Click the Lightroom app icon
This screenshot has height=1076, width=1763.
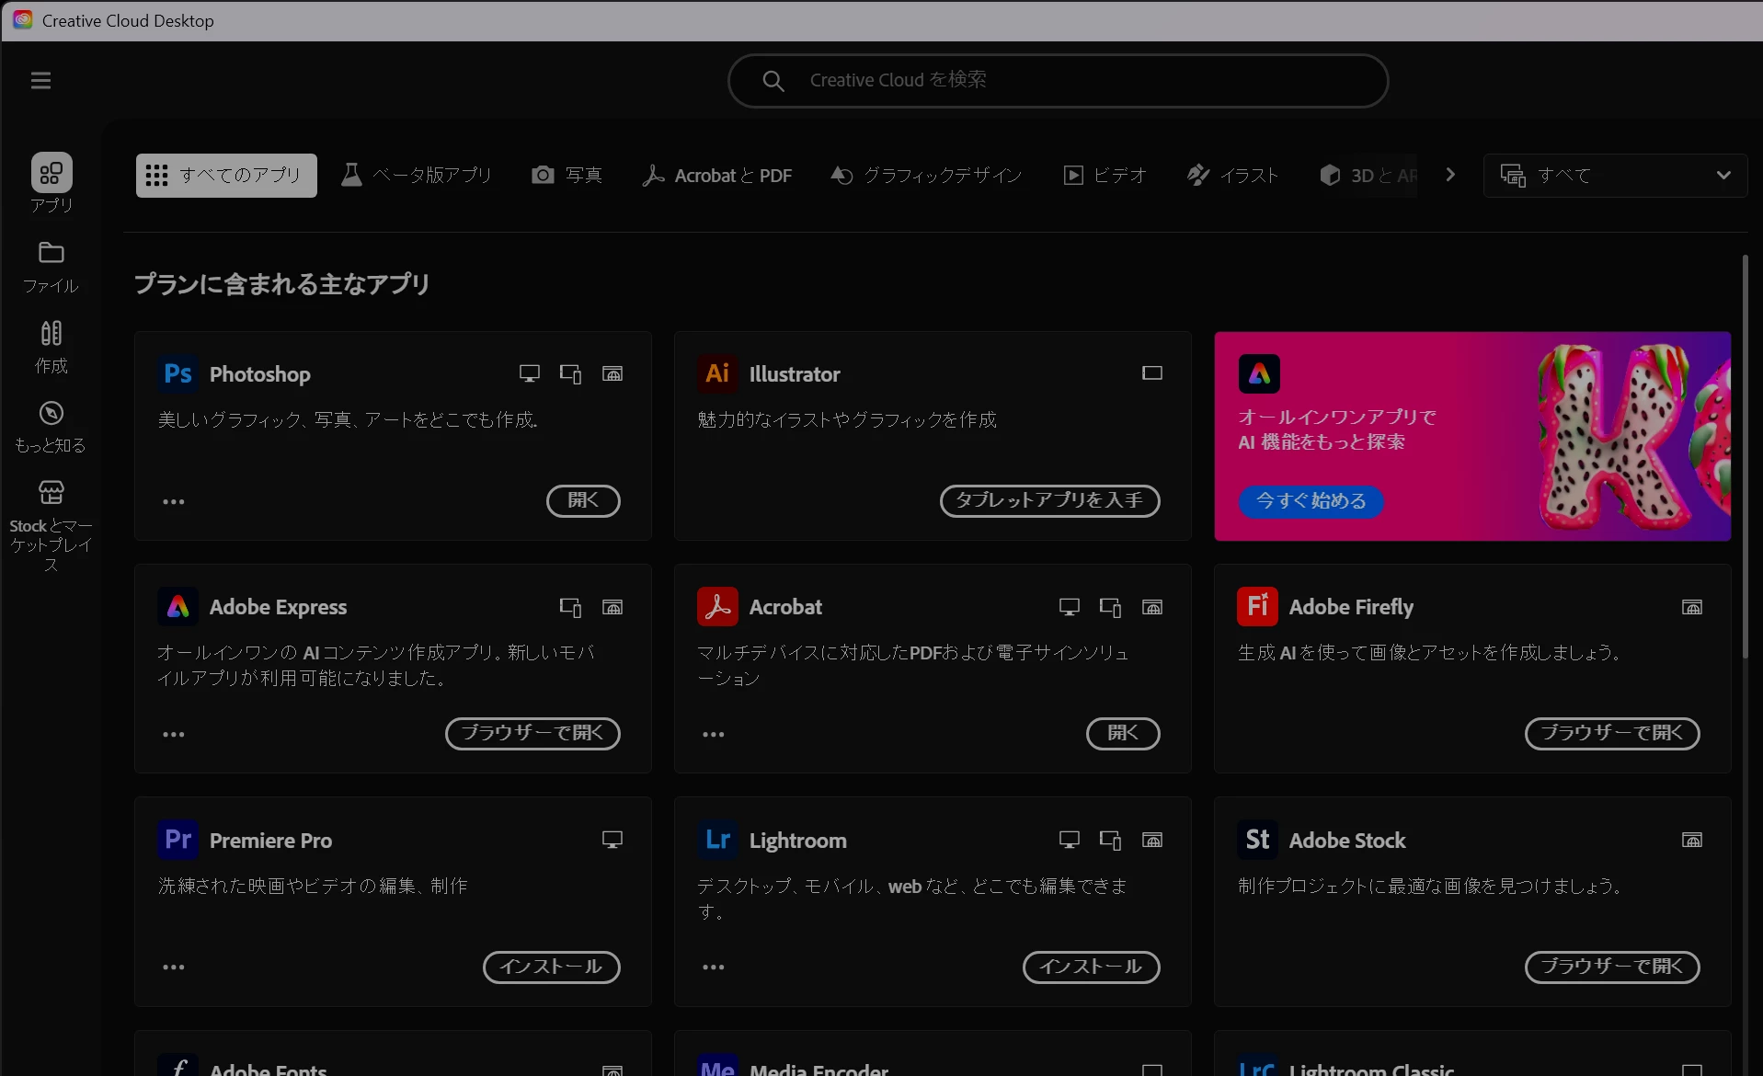(x=718, y=840)
